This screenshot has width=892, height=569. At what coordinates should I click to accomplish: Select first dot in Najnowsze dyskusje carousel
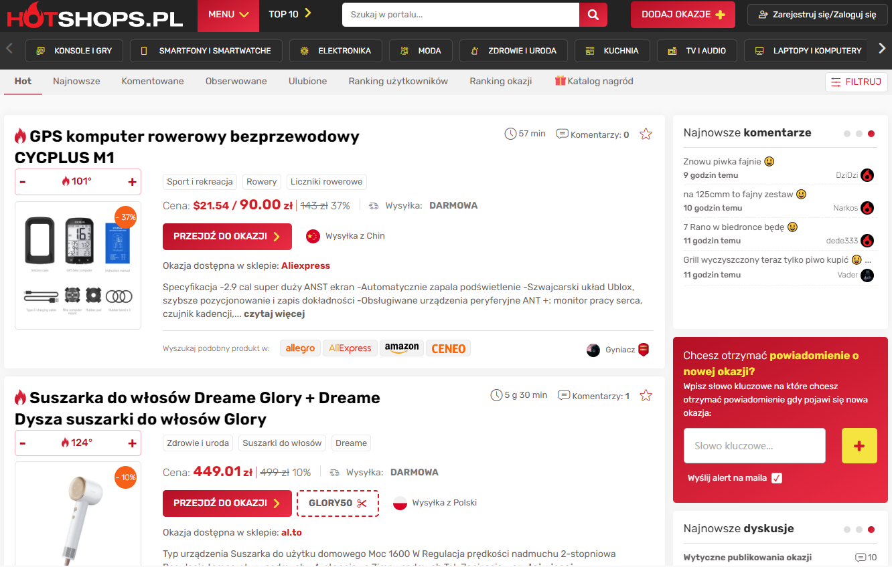847,530
